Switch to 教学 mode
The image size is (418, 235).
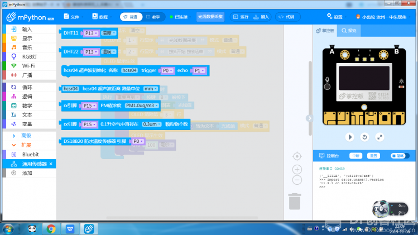coord(153,17)
